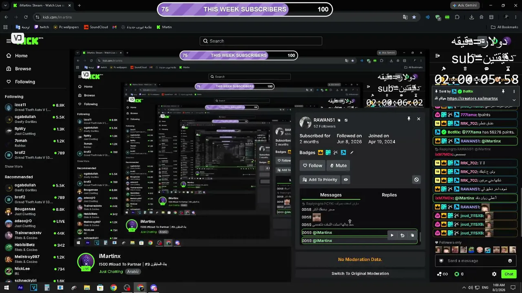Unpin the pinned BotRix message
This screenshot has height=293, width=522.
pos(503,92)
